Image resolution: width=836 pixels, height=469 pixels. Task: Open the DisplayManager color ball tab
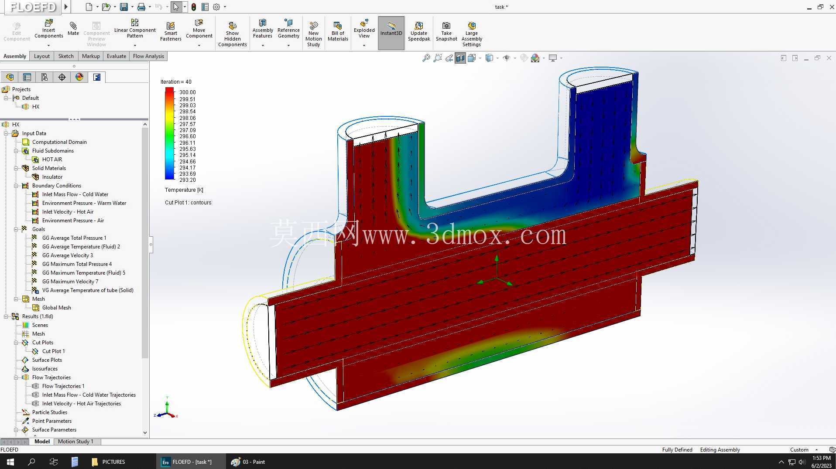tap(79, 77)
